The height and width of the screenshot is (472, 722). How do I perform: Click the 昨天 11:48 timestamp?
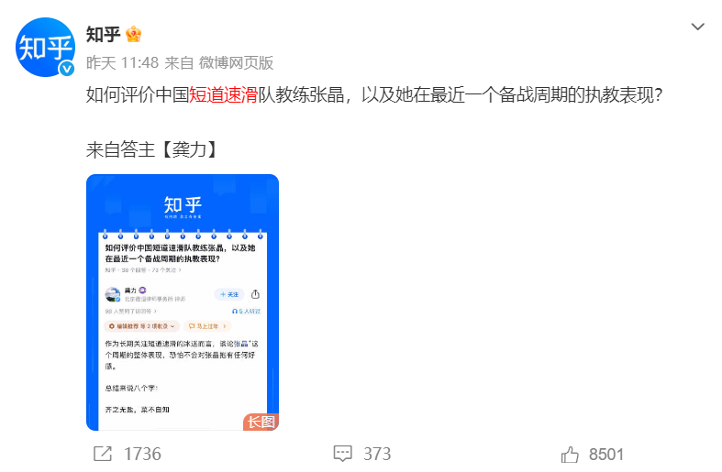click(123, 62)
